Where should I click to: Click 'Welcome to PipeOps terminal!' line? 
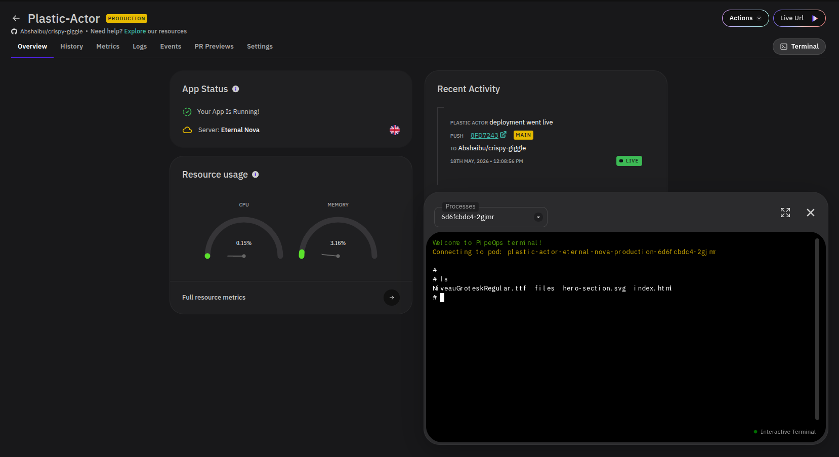coord(487,243)
